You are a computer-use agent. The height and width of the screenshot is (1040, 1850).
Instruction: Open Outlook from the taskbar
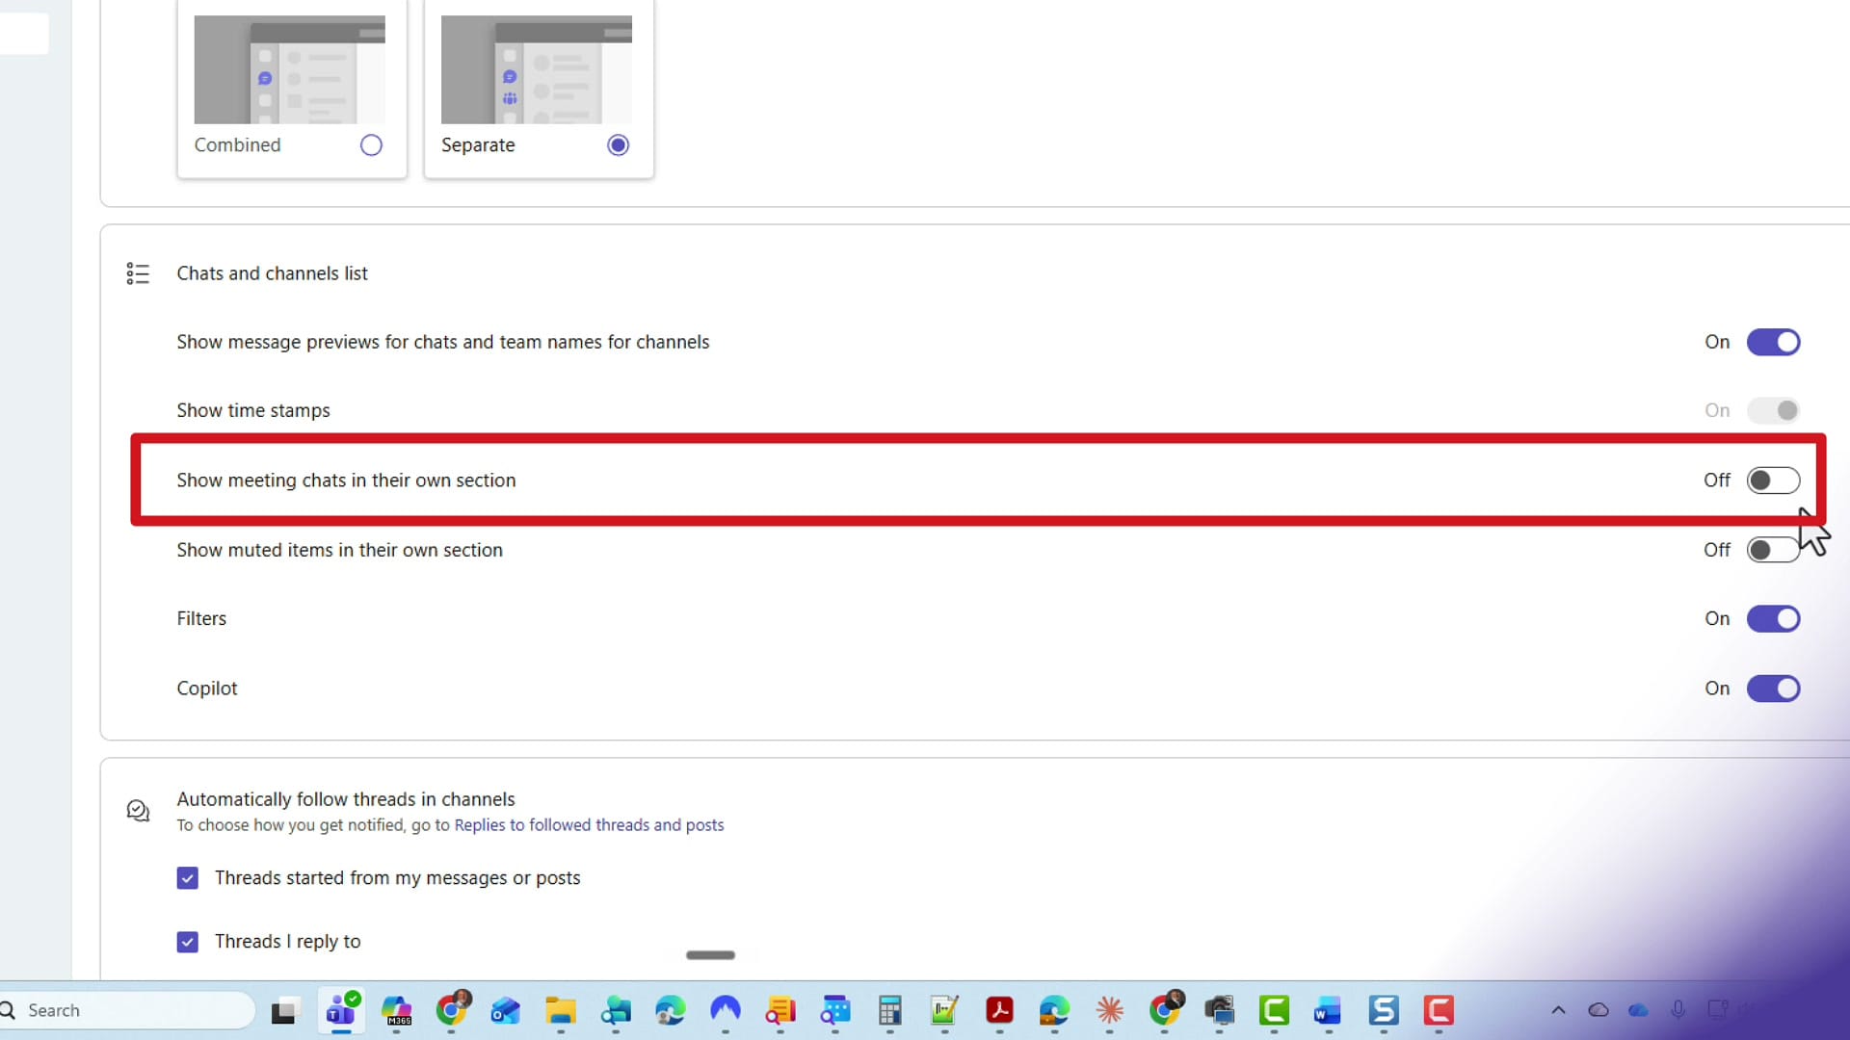505,1011
